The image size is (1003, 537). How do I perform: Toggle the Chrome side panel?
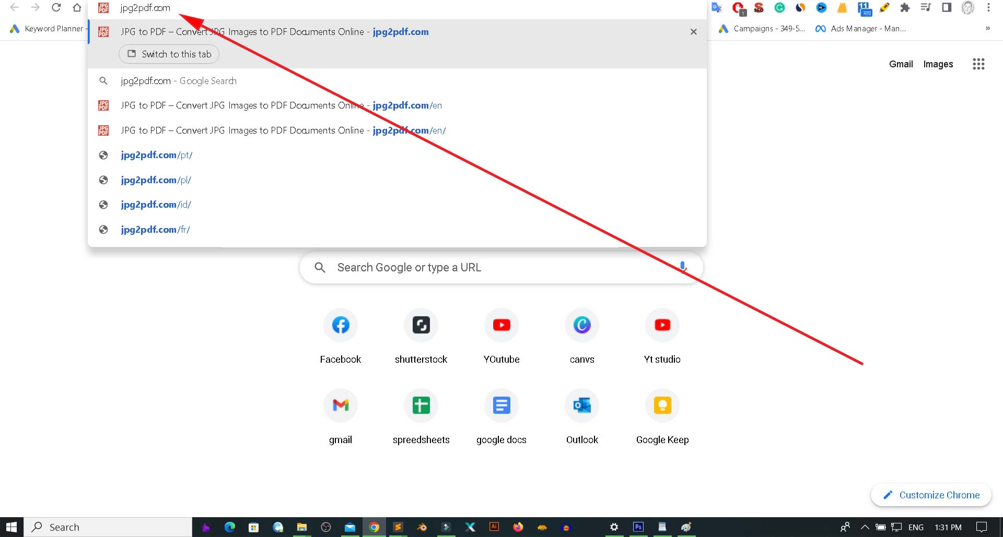coord(947,7)
